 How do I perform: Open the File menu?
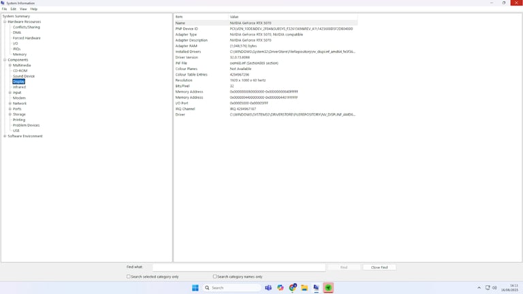(4, 9)
